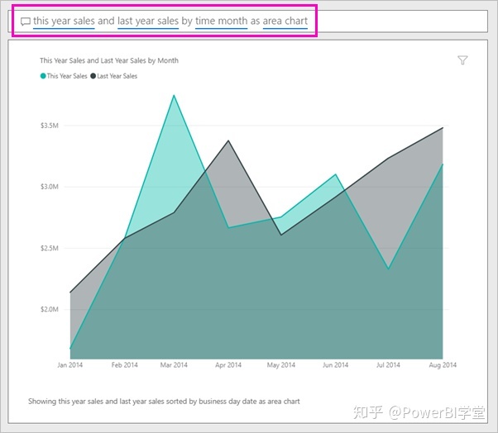The height and width of the screenshot is (433, 498).
Task: Click the Q&A speech bubble icon
Action: (x=26, y=21)
